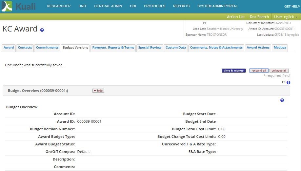
Task: Click the Doc Search link
Action: (259, 17)
